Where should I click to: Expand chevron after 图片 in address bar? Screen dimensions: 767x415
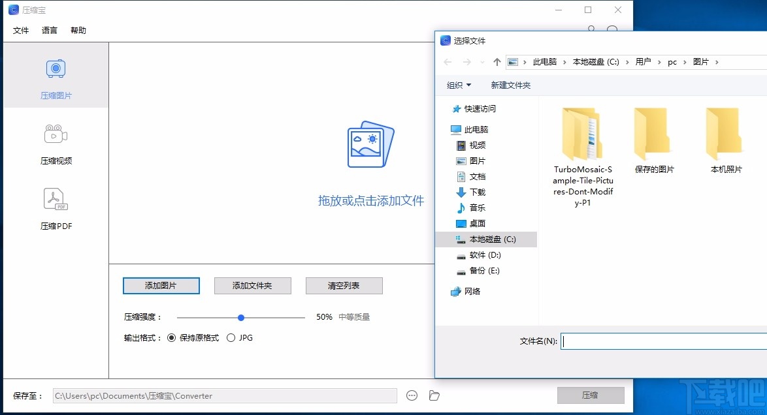click(x=717, y=62)
